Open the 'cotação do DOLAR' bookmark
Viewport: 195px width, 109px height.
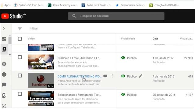164,5
